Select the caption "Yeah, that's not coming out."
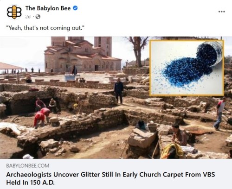 click(45, 28)
